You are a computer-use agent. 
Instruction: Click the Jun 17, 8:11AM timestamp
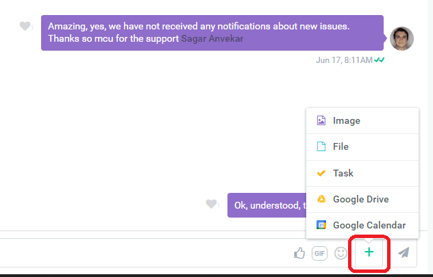click(343, 60)
